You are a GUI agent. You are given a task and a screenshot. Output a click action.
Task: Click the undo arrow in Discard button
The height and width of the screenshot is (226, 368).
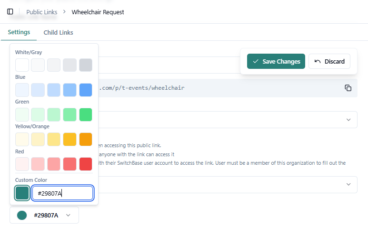pyautogui.click(x=318, y=61)
